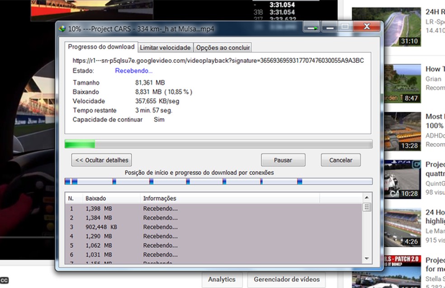Switch to Progresso do download tab
Screen dimensions: 445x288
click(x=101, y=47)
